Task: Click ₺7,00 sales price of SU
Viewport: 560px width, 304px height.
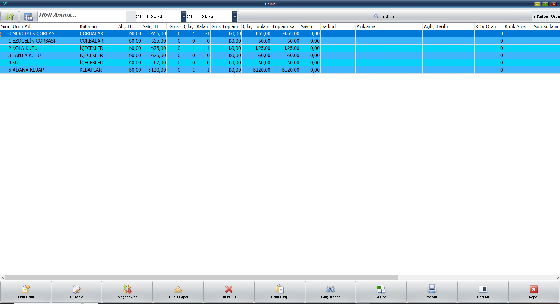Action: (x=154, y=63)
